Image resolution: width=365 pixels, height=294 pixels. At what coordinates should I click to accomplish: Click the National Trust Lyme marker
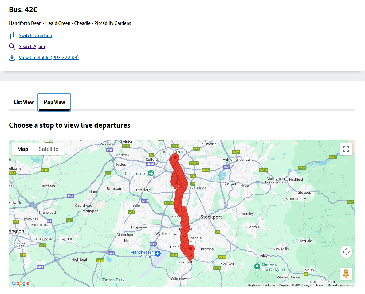(257, 266)
